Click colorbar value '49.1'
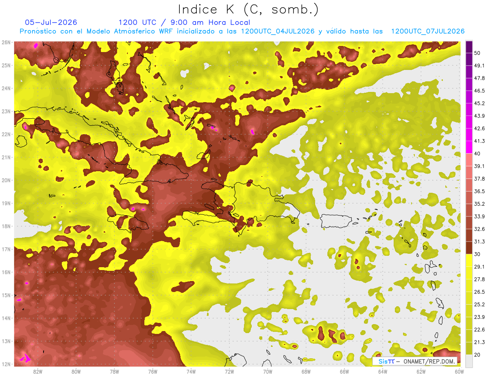488x377 pixels. pyautogui.click(x=479, y=65)
